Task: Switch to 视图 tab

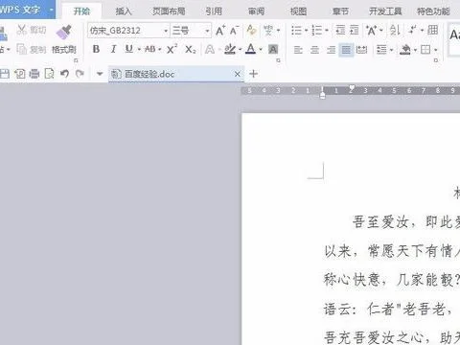Action: pyautogui.click(x=298, y=11)
